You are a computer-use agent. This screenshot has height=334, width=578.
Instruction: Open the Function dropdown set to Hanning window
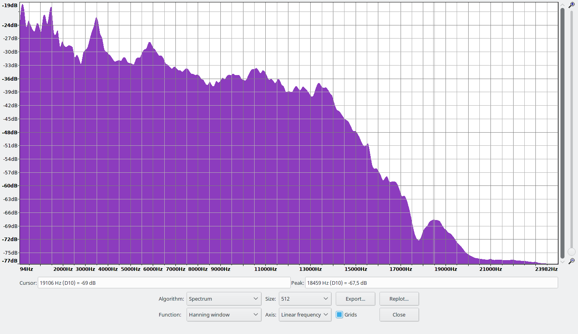click(x=224, y=315)
